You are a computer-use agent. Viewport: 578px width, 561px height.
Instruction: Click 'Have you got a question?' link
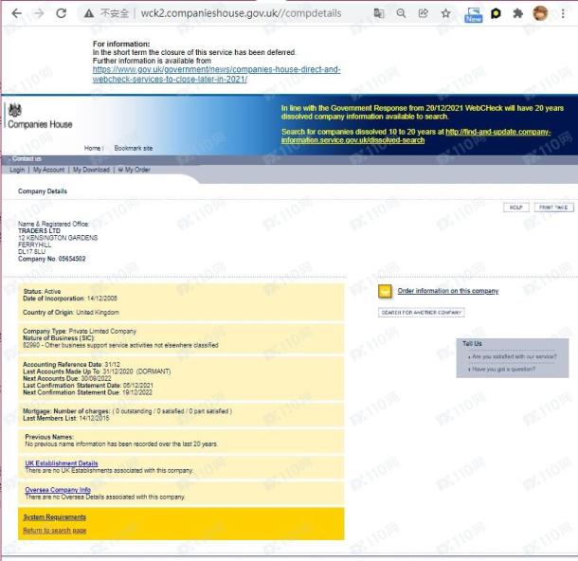click(503, 369)
